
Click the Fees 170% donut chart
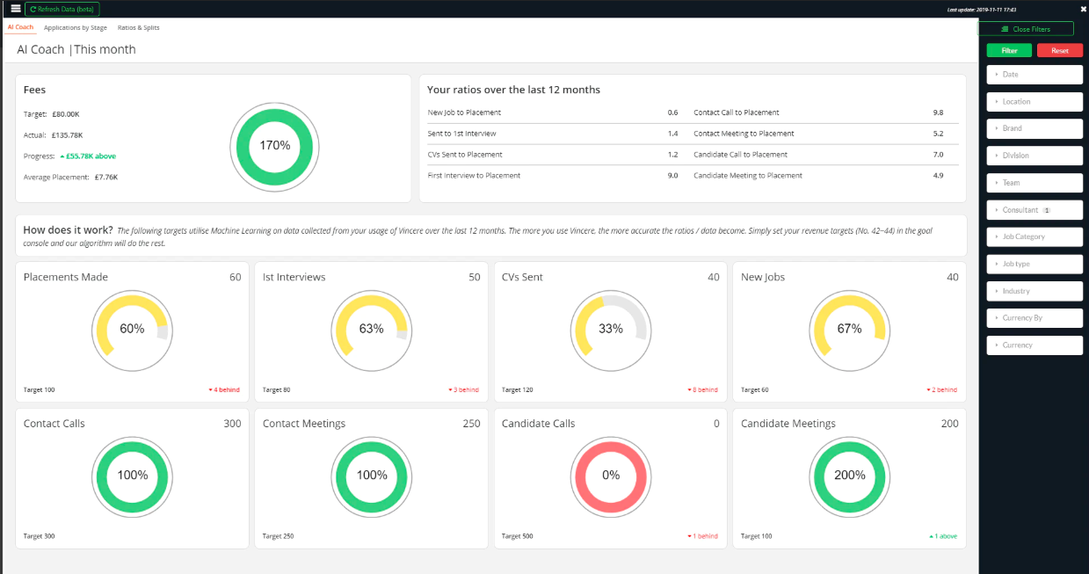click(274, 146)
